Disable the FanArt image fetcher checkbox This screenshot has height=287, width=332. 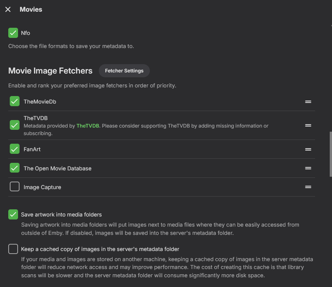(x=15, y=149)
